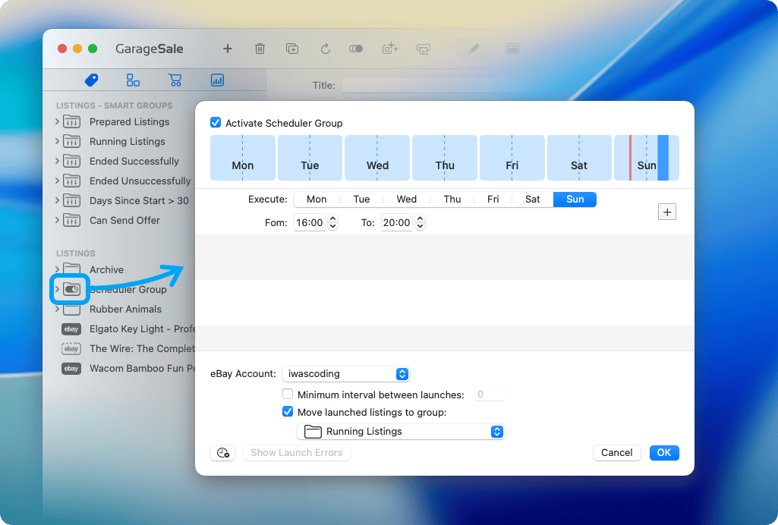Click the refresh arrow toolbar icon
This screenshot has width=778, height=525.
[325, 49]
